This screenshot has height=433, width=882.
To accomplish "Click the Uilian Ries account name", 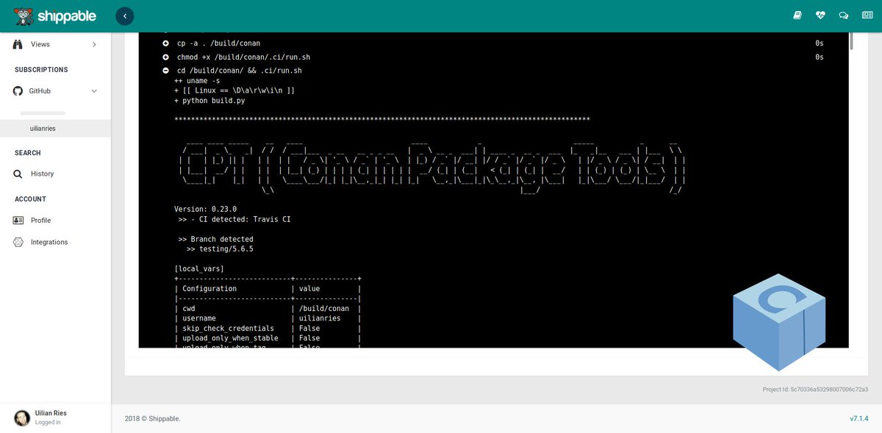I will click(x=51, y=413).
